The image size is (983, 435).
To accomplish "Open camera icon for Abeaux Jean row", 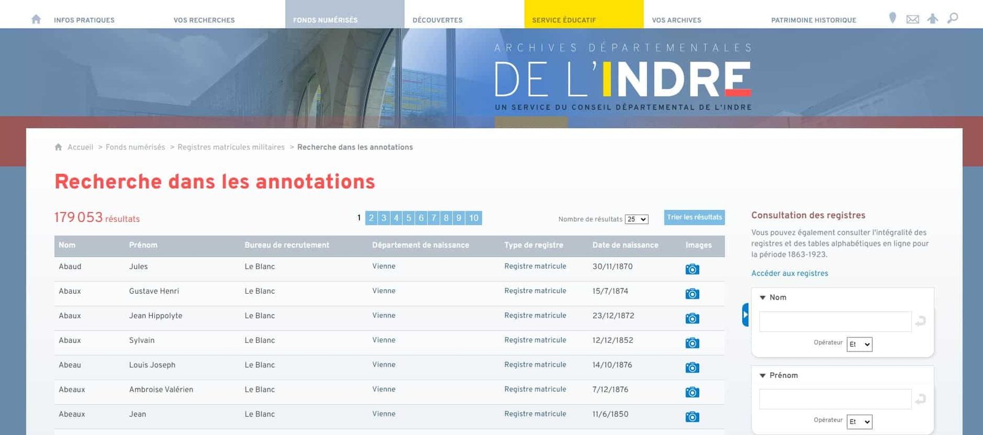I will (692, 417).
